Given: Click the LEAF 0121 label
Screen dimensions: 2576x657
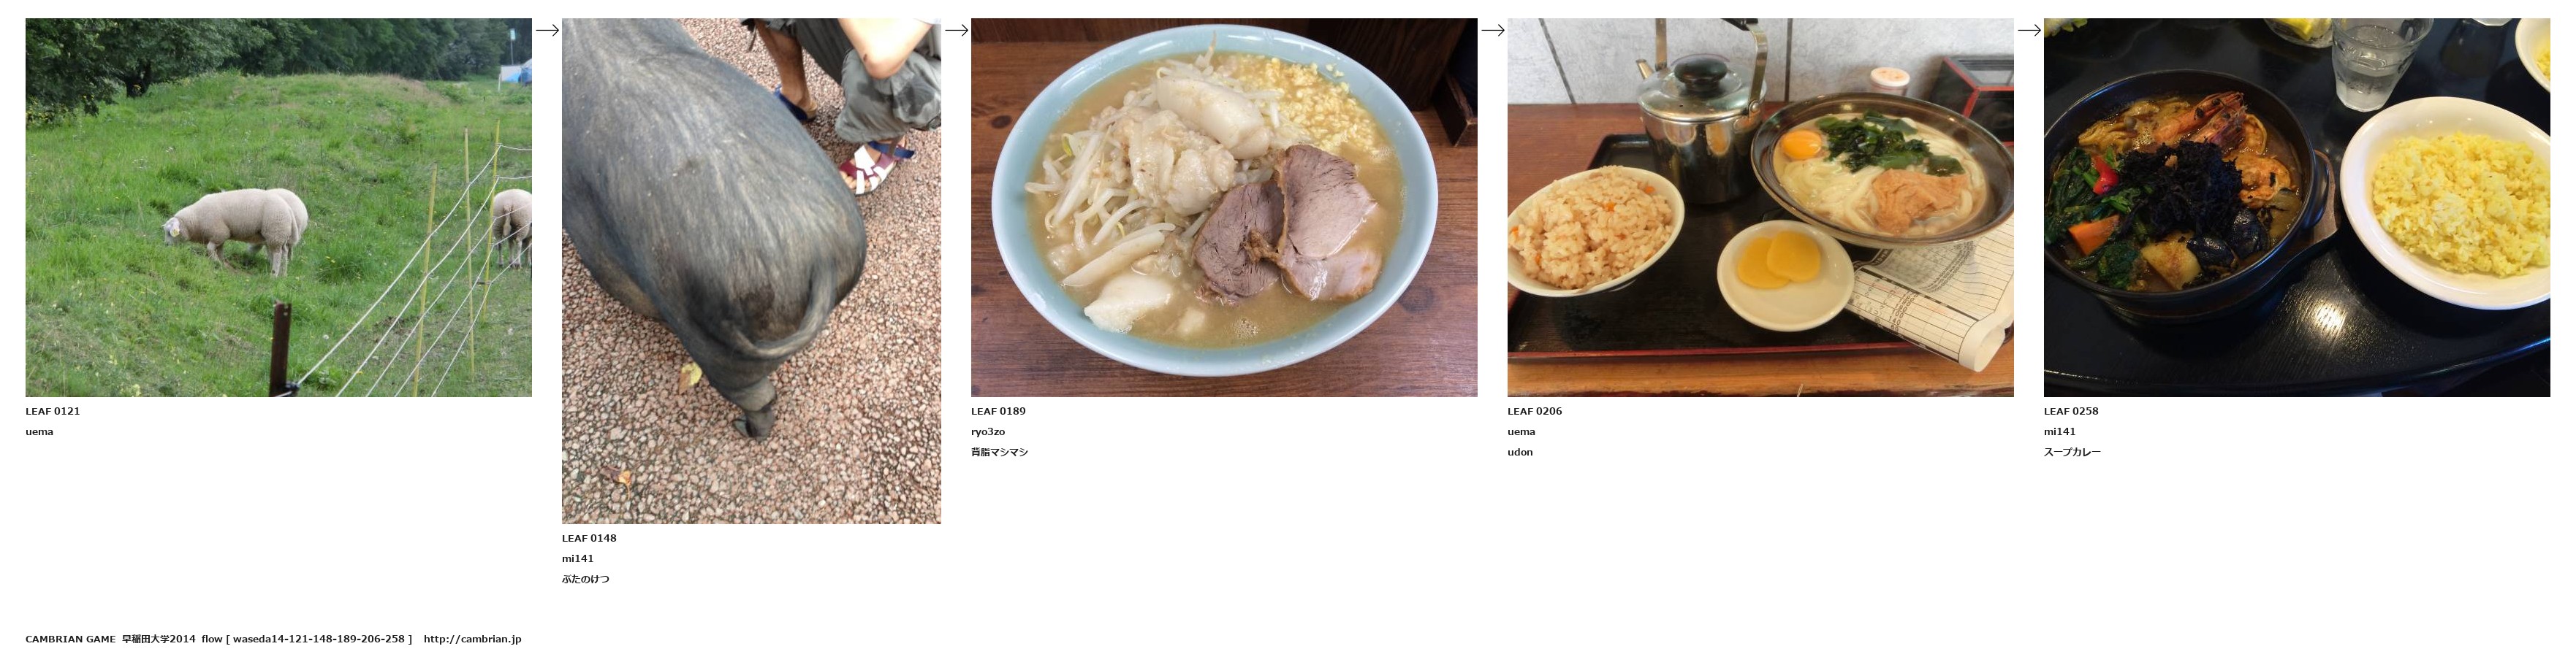Looking at the screenshot, I should click(53, 412).
